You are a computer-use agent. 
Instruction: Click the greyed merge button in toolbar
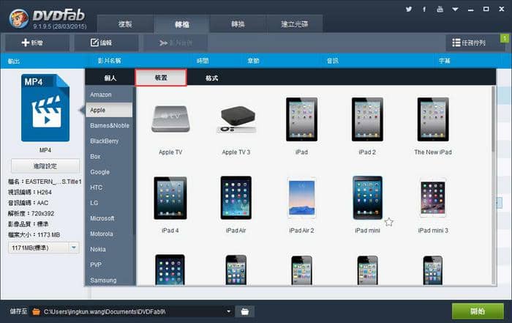(x=176, y=42)
